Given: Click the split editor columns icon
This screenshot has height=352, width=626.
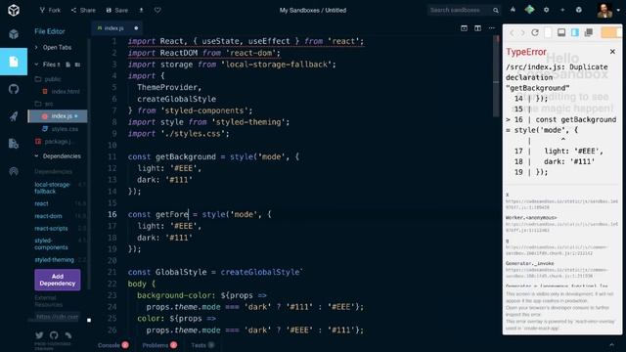Looking at the screenshot, I should [477, 28].
